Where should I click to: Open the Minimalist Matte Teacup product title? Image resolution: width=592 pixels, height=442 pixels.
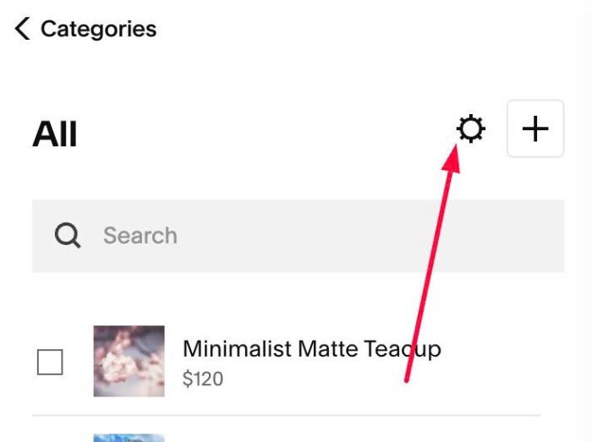tap(312, 348)
